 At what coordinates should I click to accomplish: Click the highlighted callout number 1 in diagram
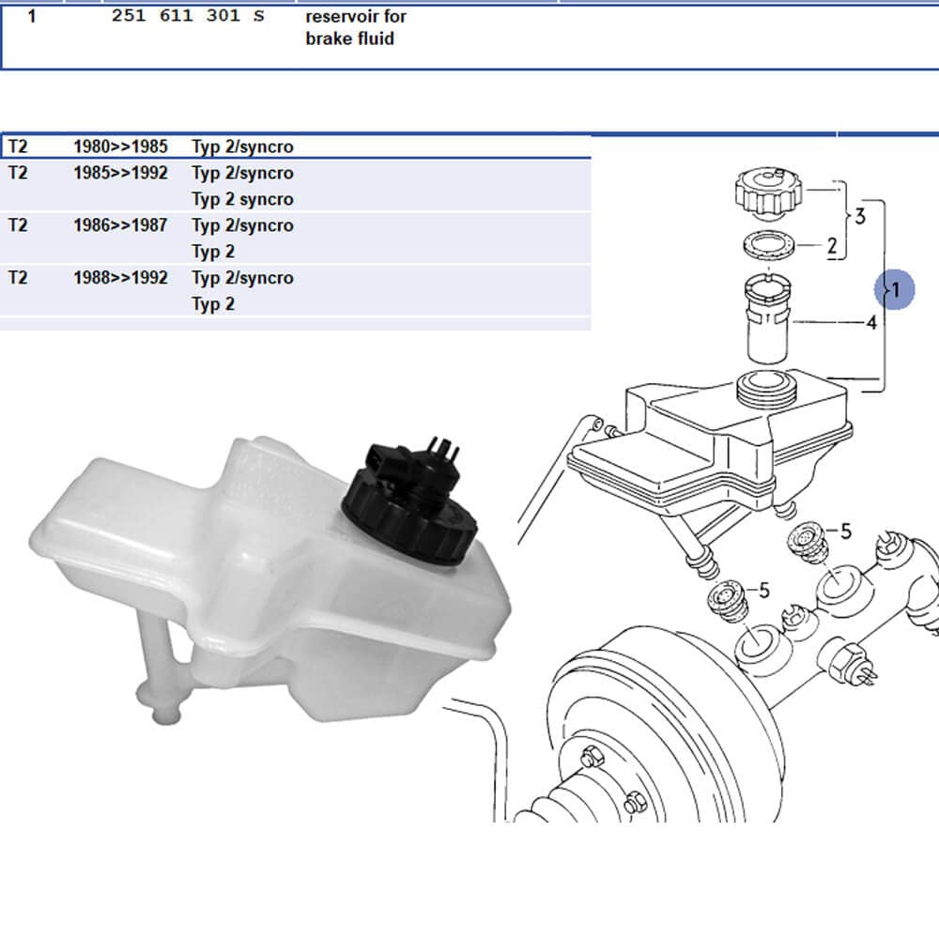click(895, 290)
